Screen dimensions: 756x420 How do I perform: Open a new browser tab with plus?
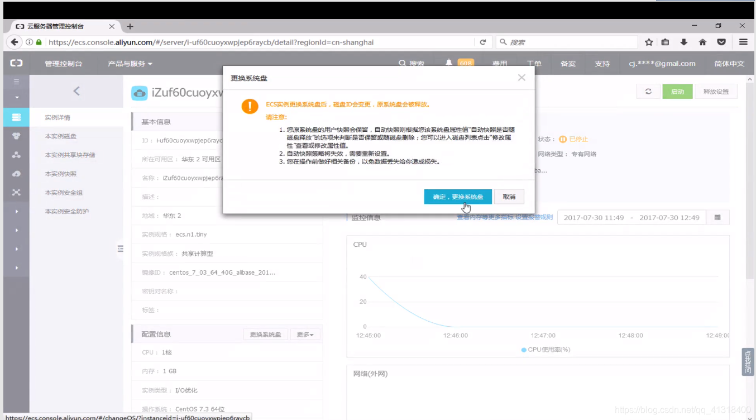[130, 26]
